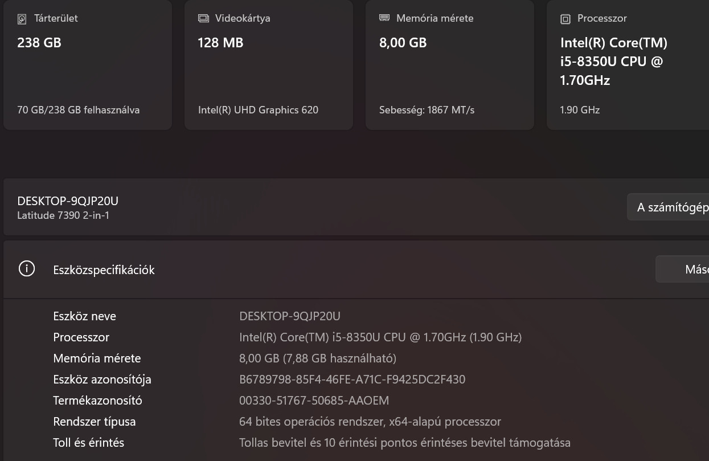Collapse the Eszközspecifikációk section header

click(x=342, y=270)
